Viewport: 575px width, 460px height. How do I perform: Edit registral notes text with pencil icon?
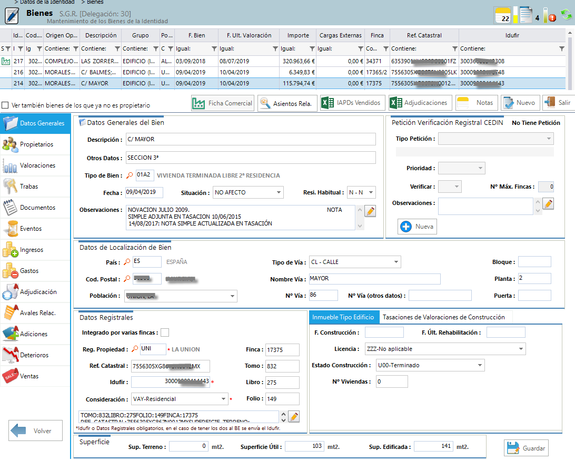[294, 417]
